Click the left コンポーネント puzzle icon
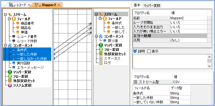Viewport: 215px width, 106px height. coord(10,45)
